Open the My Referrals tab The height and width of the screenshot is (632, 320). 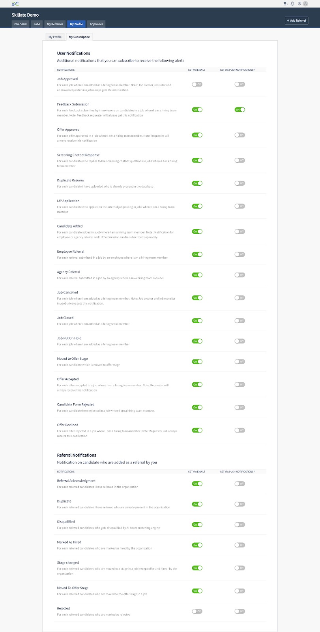[x=55, y=24]
